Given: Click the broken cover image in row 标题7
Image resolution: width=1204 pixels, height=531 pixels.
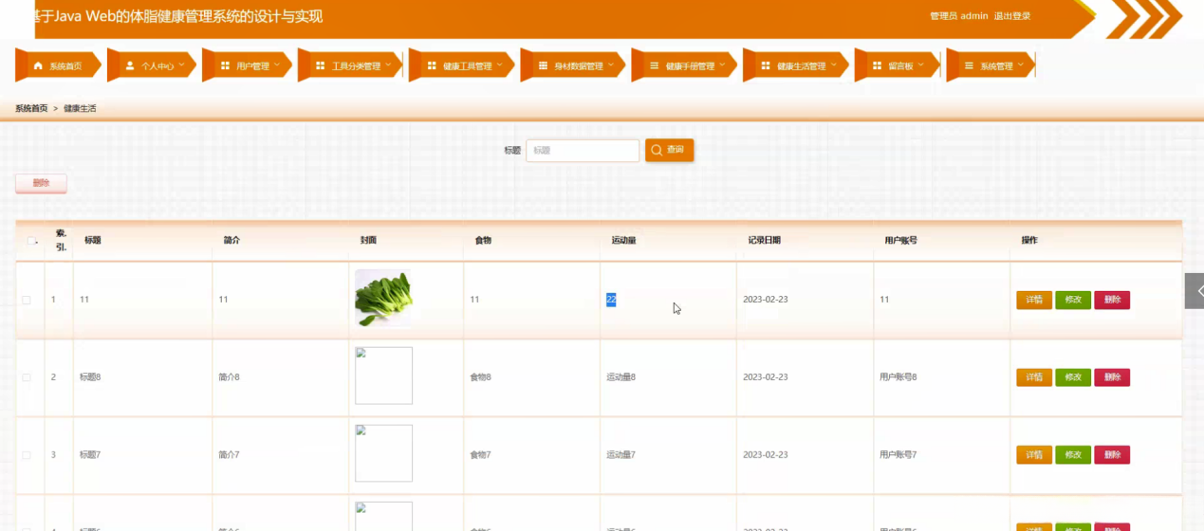Looking at the screenshot, I should (x=383, y=453).
